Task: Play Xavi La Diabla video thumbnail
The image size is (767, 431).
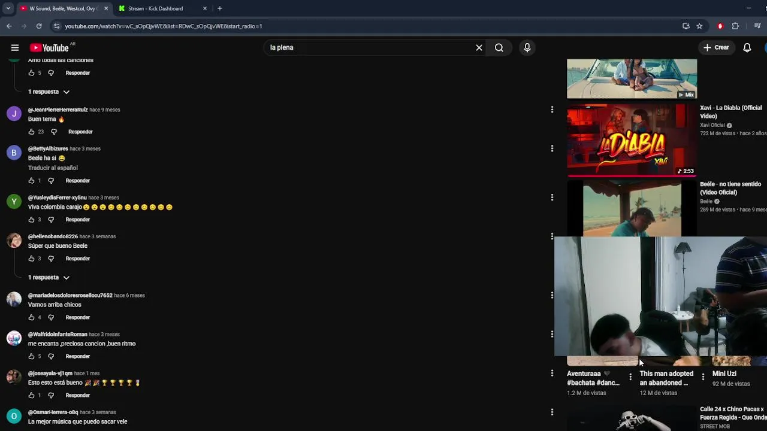Action: 632,140
